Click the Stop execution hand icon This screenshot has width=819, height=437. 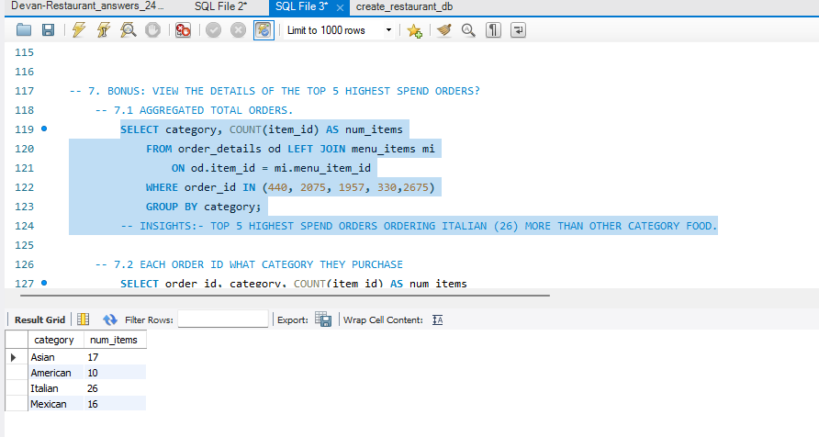point(153,30)
